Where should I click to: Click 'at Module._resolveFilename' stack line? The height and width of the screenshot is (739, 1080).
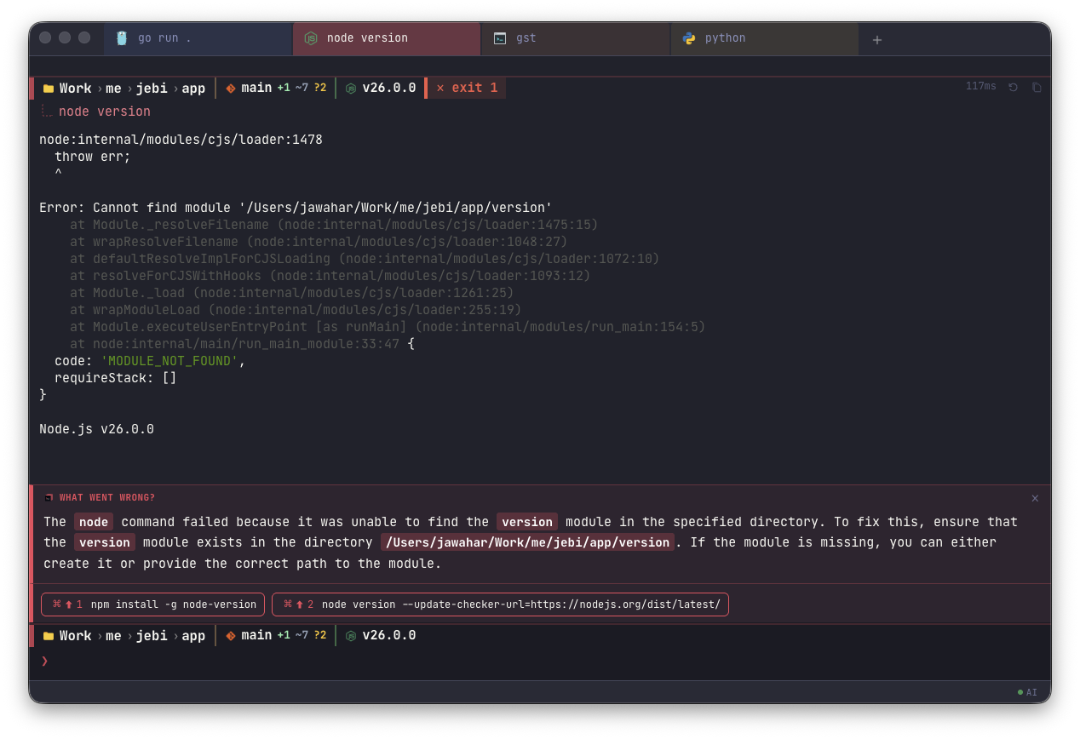(334, 225)
